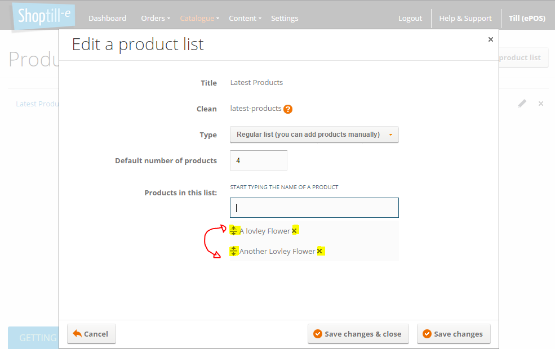555x349 pixels.
Task: Click the product name search field
Action: [314, 208]
